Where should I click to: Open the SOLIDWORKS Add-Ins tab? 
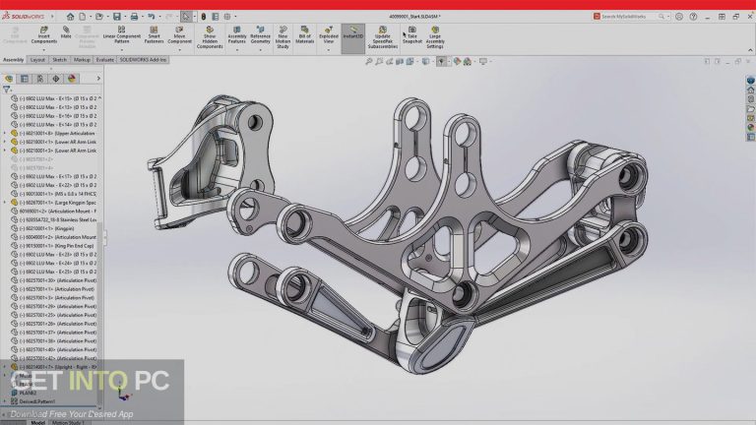pos(144,59)
